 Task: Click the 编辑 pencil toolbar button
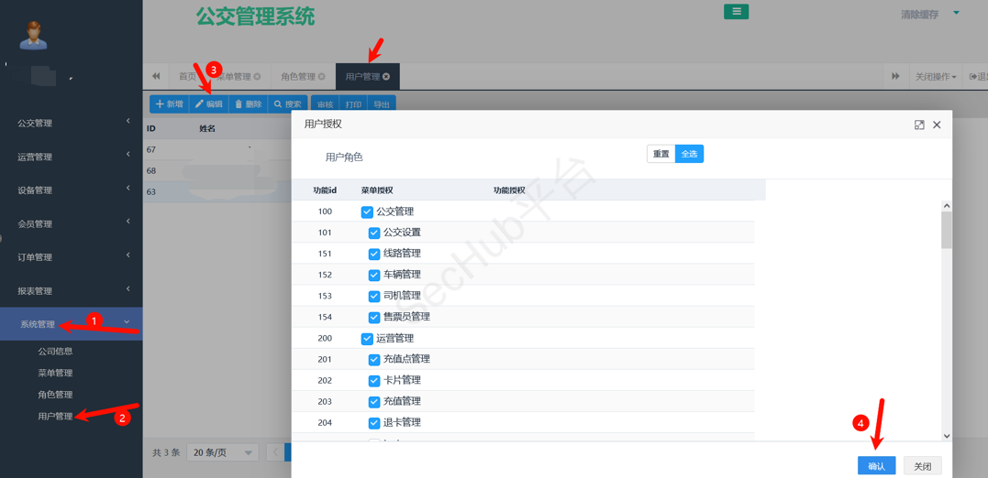209,104
